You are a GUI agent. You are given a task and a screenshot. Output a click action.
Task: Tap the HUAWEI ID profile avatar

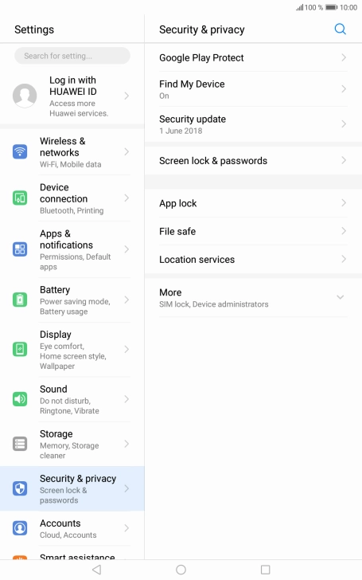click(x=25, y=96)
